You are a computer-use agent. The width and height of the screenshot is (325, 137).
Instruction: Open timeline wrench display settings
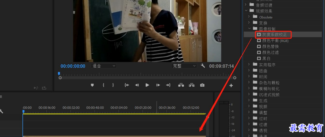point(1,111)
